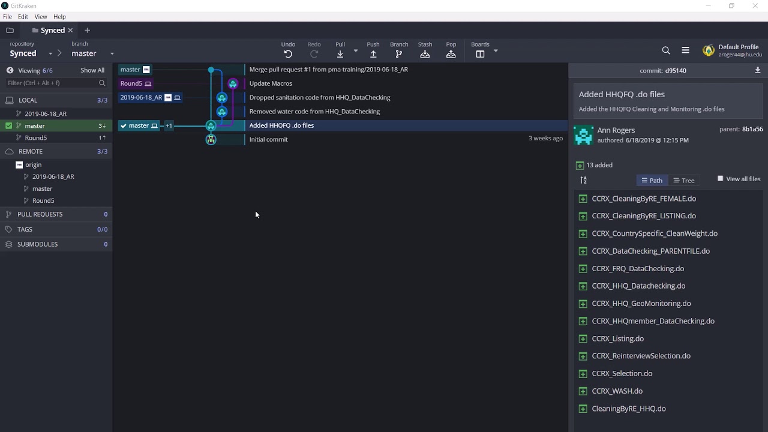The image size is (768, 432).
Task: Click the Round5 branch label in graph
Action: pyautogui.click(x=136, y=83)
